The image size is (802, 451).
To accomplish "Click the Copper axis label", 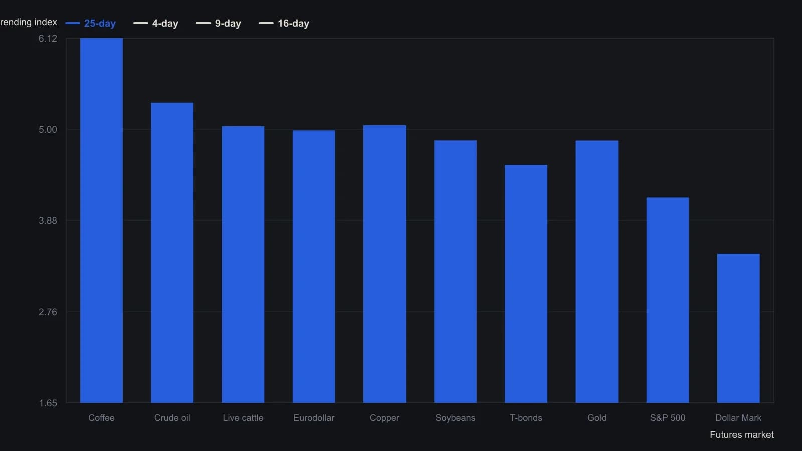I will [384, 418].
